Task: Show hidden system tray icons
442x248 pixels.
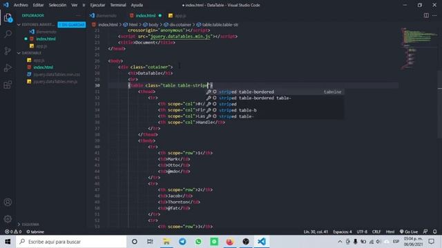Action: [340, 242]
